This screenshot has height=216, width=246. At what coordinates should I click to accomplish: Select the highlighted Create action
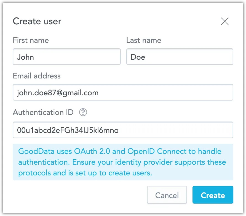point(213,195)
